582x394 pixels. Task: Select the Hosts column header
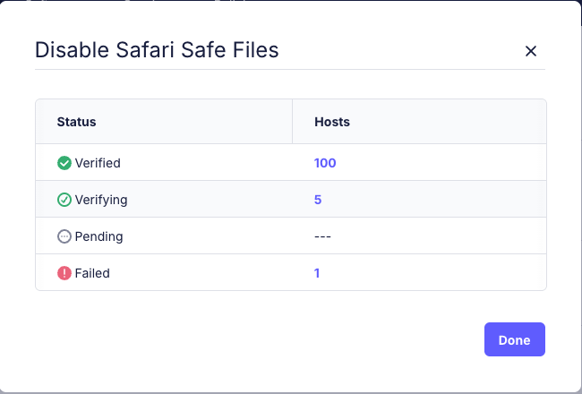click(332, 122)
